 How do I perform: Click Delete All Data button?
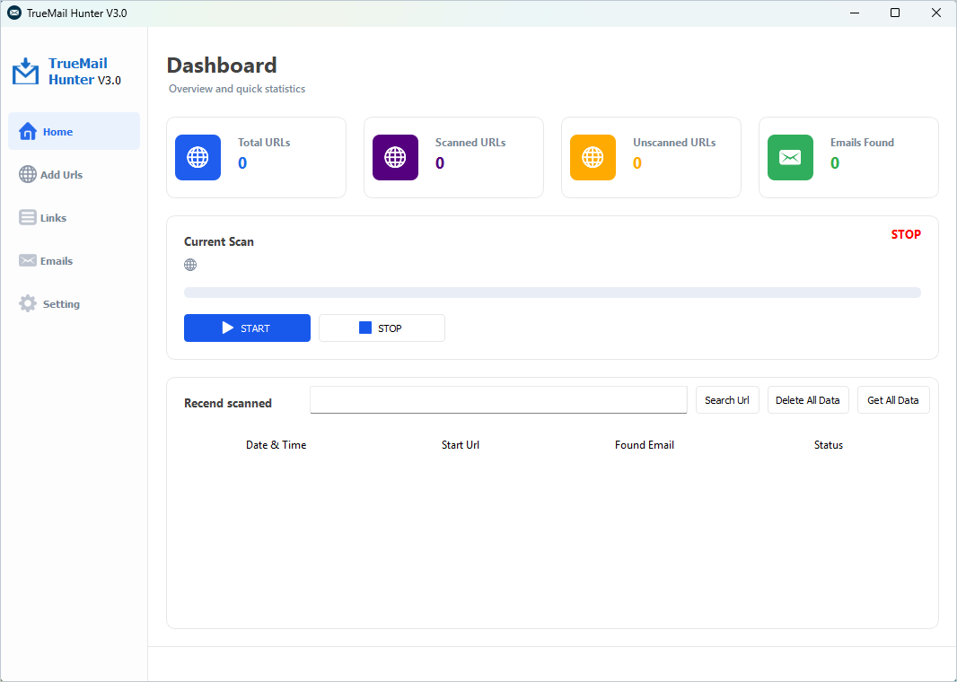point(808,400)
